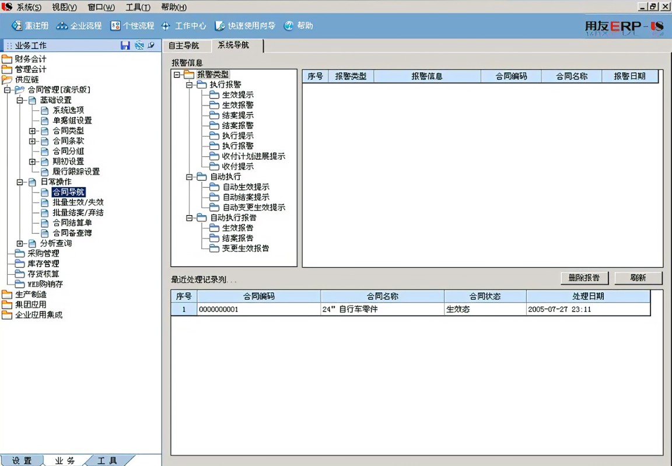Open the 企业应用集成 folder icon
672x466 pixels.
click(7, 315)
